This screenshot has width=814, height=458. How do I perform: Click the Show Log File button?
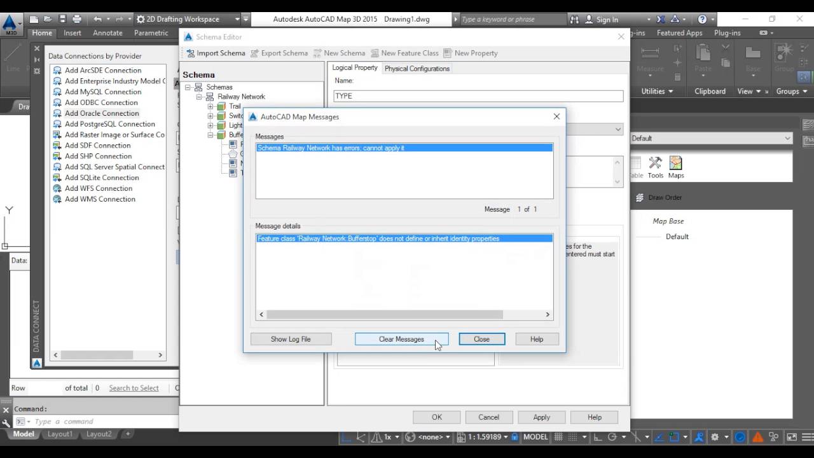click(291, 339)
